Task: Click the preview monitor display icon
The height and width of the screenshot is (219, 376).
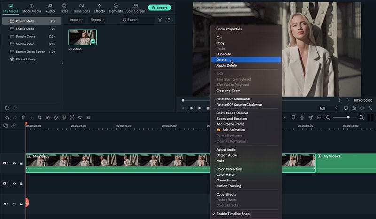Action: tap(346, 108)
